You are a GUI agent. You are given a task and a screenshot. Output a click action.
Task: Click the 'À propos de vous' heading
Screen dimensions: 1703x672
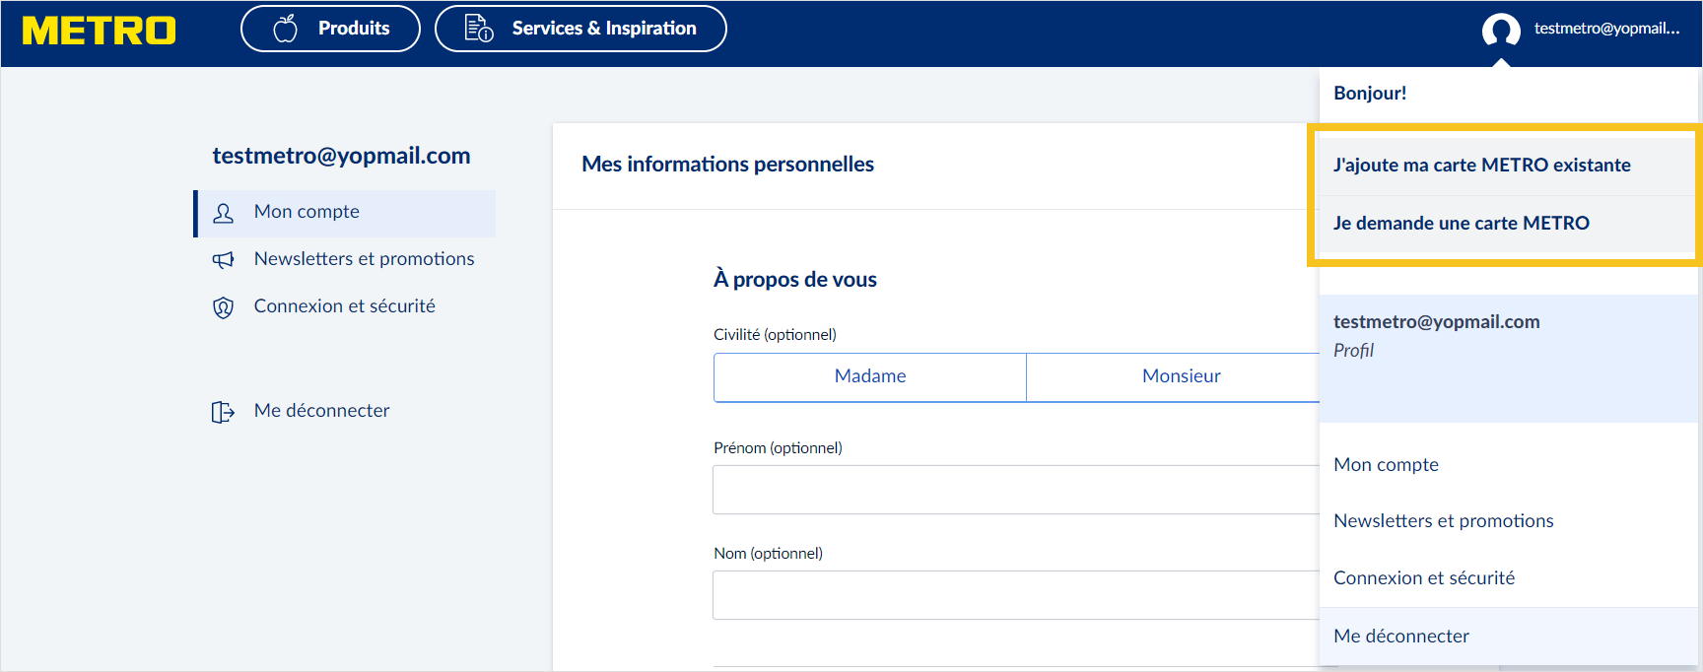pos(794,280)
